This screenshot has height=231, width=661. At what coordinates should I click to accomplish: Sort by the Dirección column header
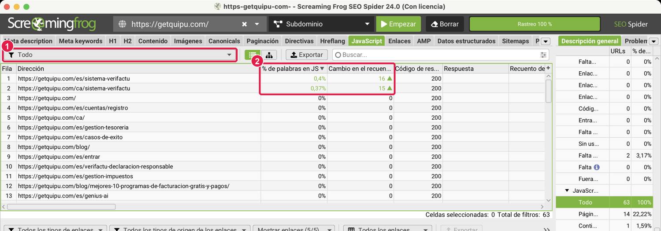coord(138,69)
